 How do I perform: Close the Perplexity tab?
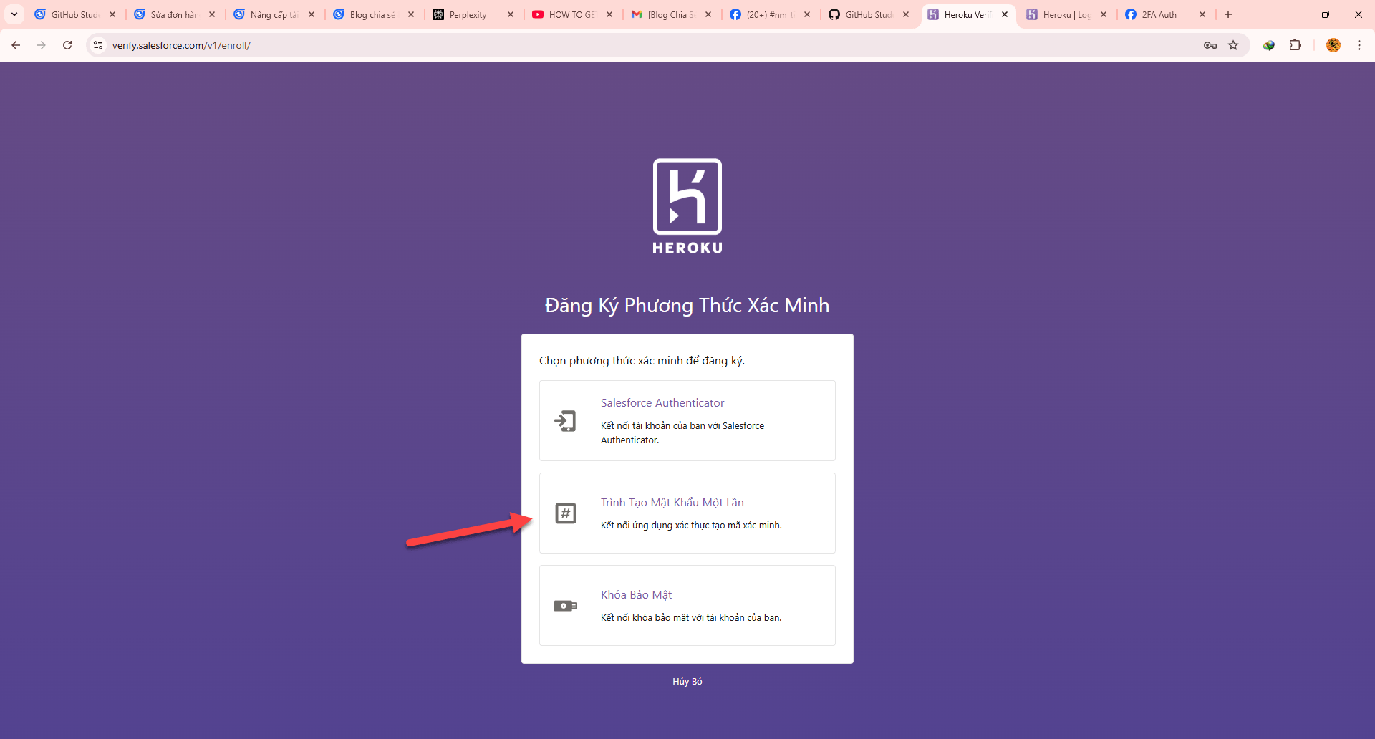(511, 14)
